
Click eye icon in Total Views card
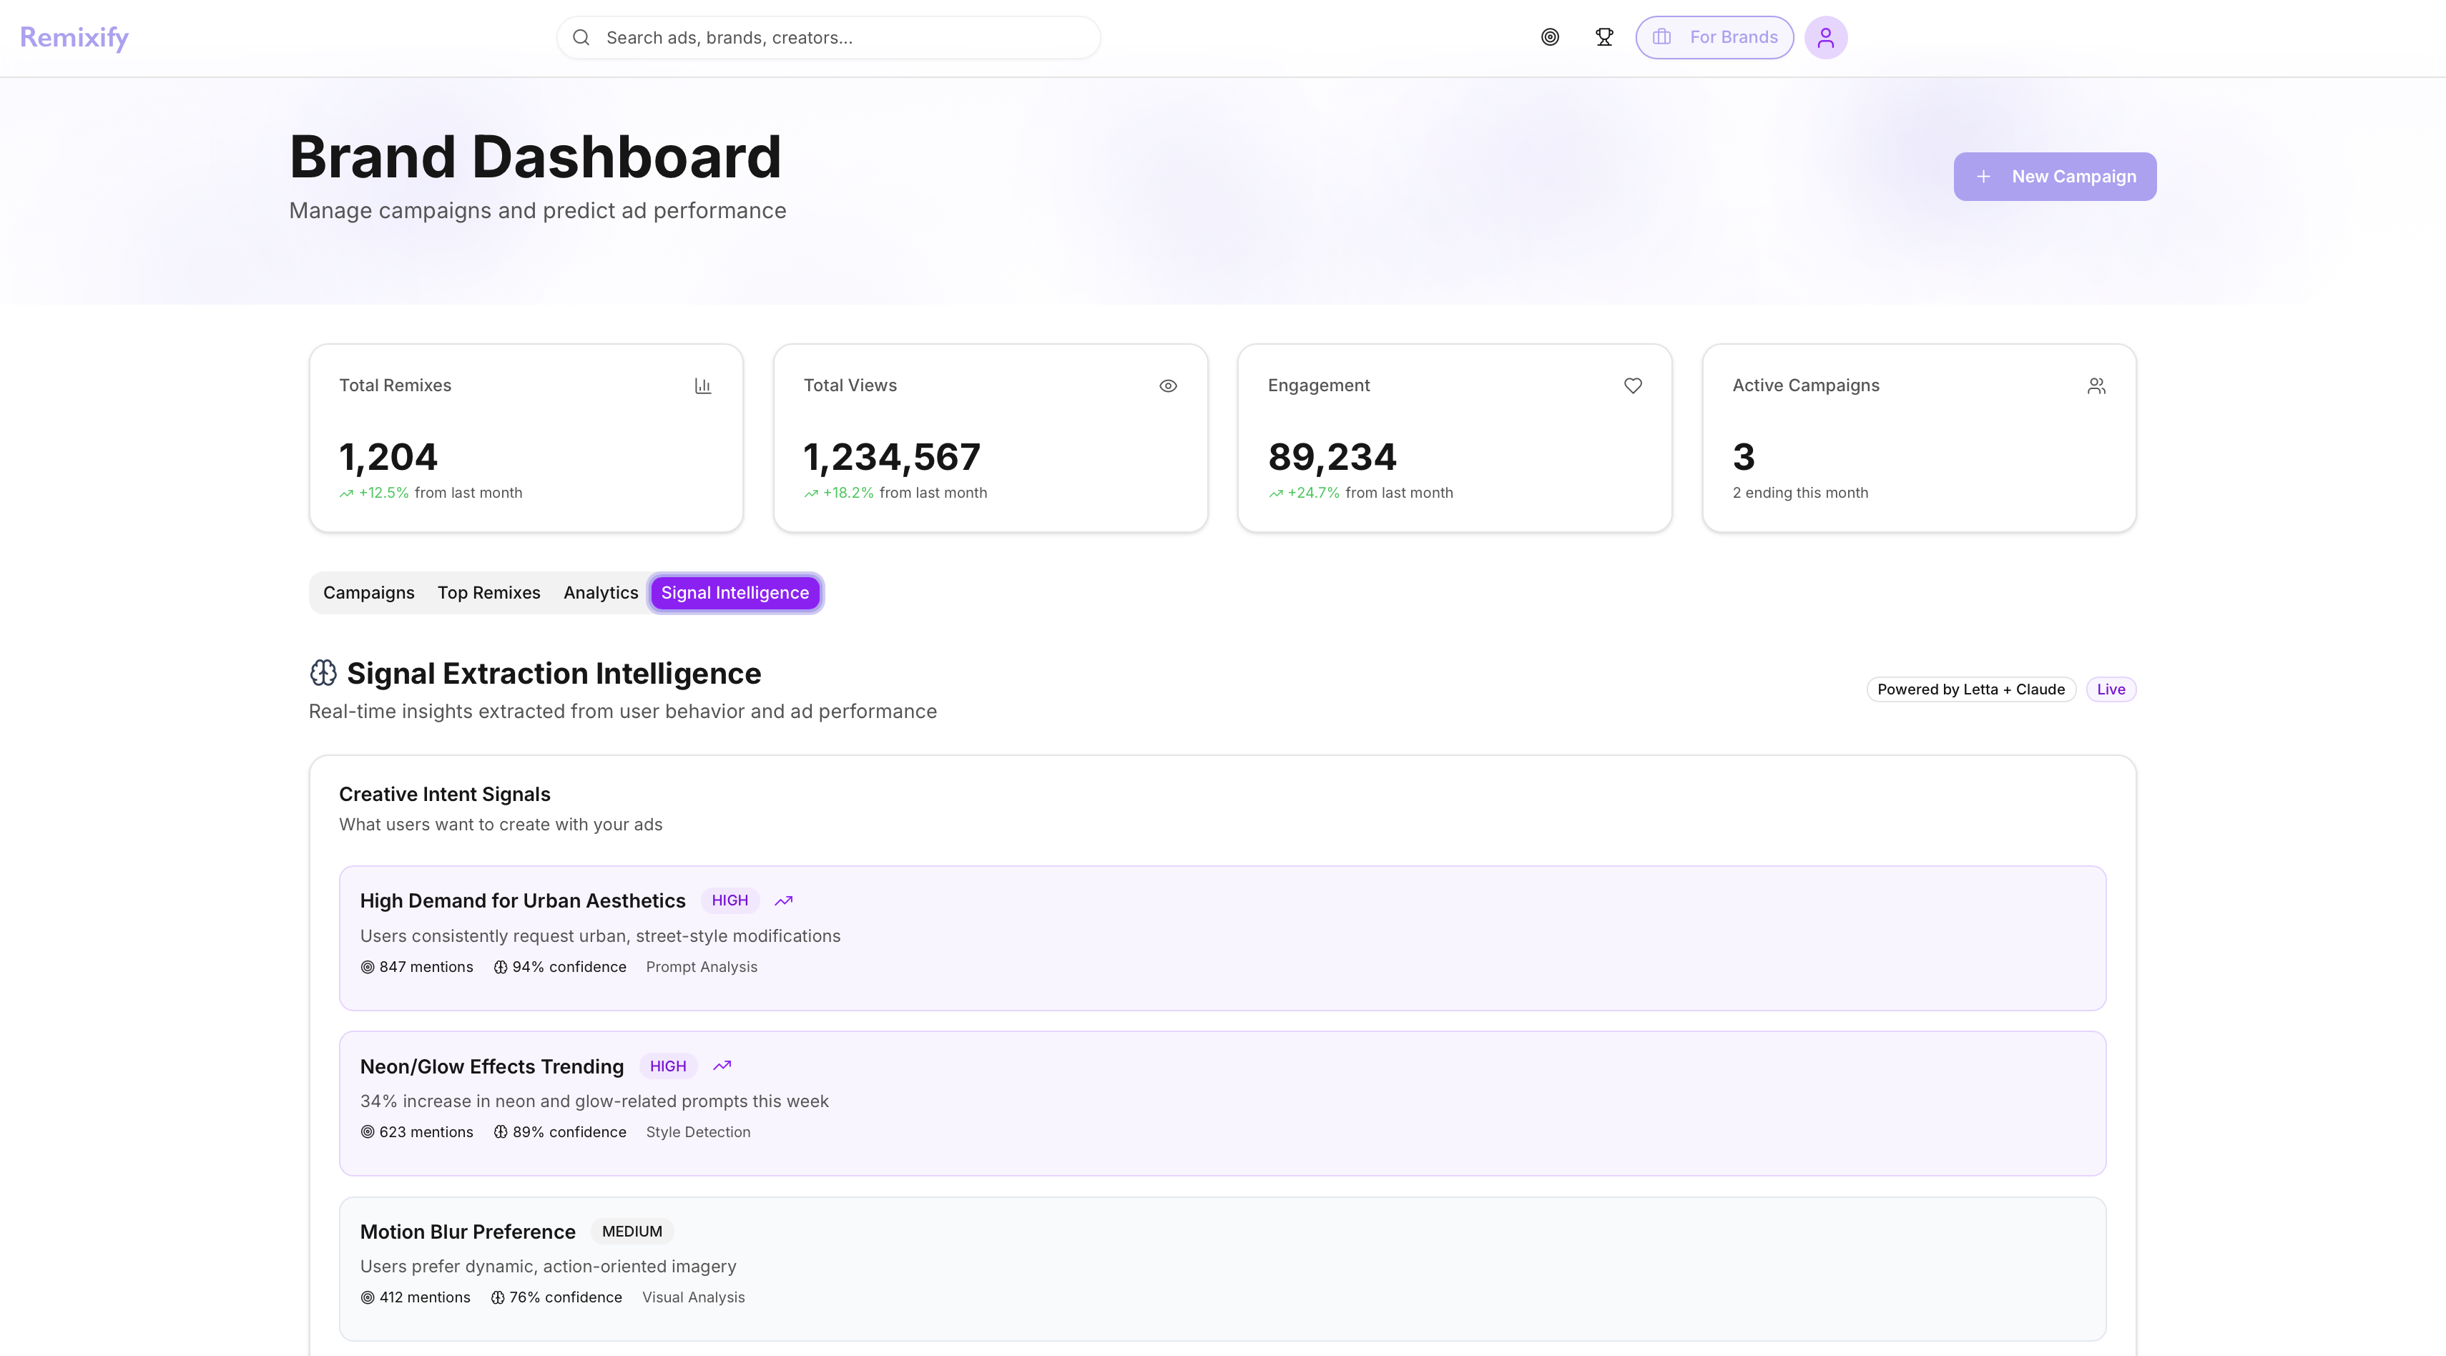pyautogui.click(x=1168, y=385)
